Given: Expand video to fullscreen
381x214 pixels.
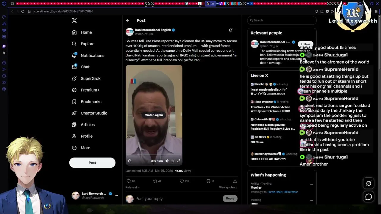Looking at the screenshot, I should 179,161.
